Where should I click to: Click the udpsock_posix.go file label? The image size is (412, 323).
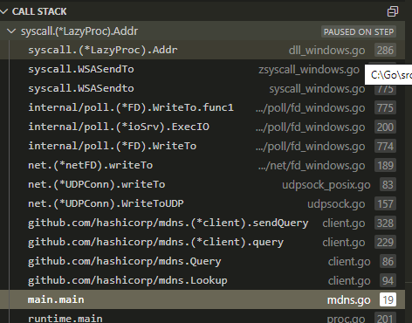pos(326,185)
